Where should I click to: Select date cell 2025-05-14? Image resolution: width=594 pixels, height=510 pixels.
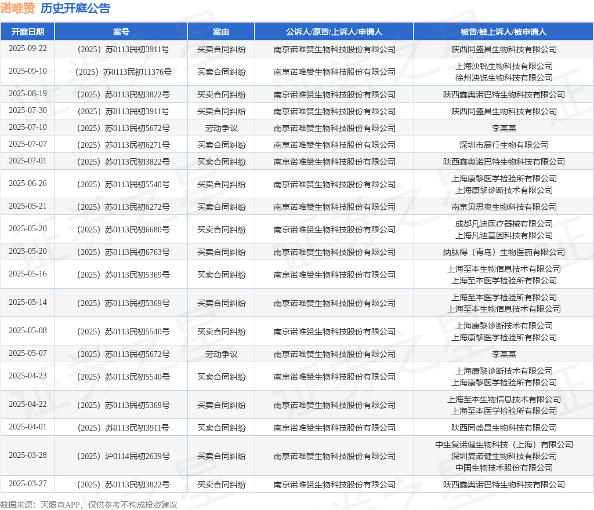[x=28, y=303]
